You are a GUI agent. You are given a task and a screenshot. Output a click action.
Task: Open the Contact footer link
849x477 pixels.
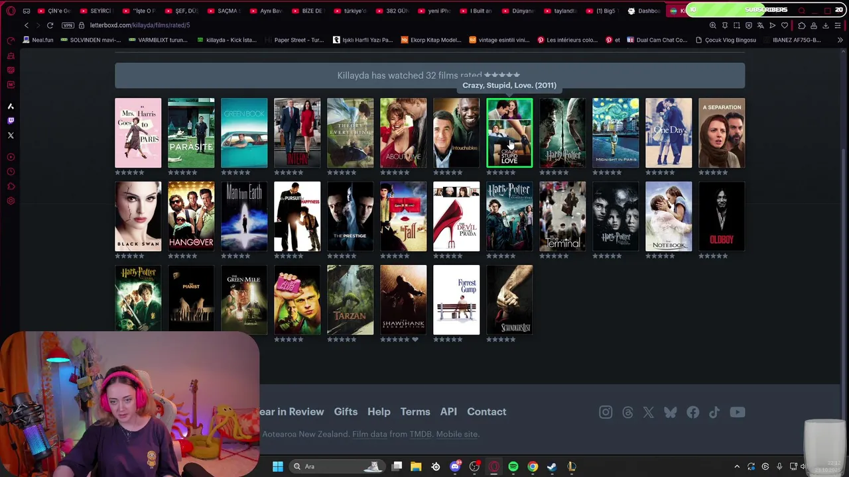486,411
